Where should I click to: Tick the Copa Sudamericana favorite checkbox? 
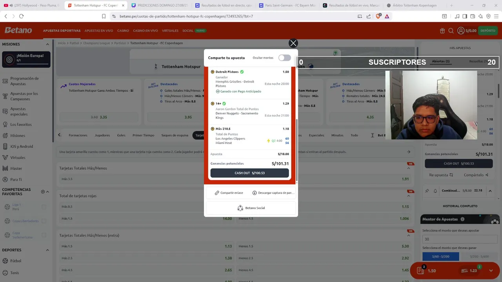click(x=44, y=235)
